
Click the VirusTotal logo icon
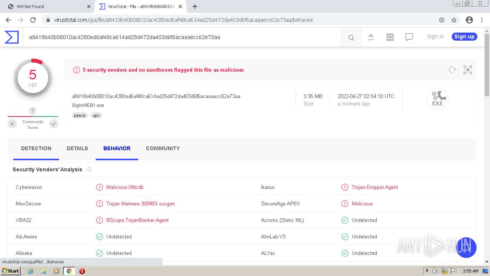pyautogui.click(x=11, y=37)
